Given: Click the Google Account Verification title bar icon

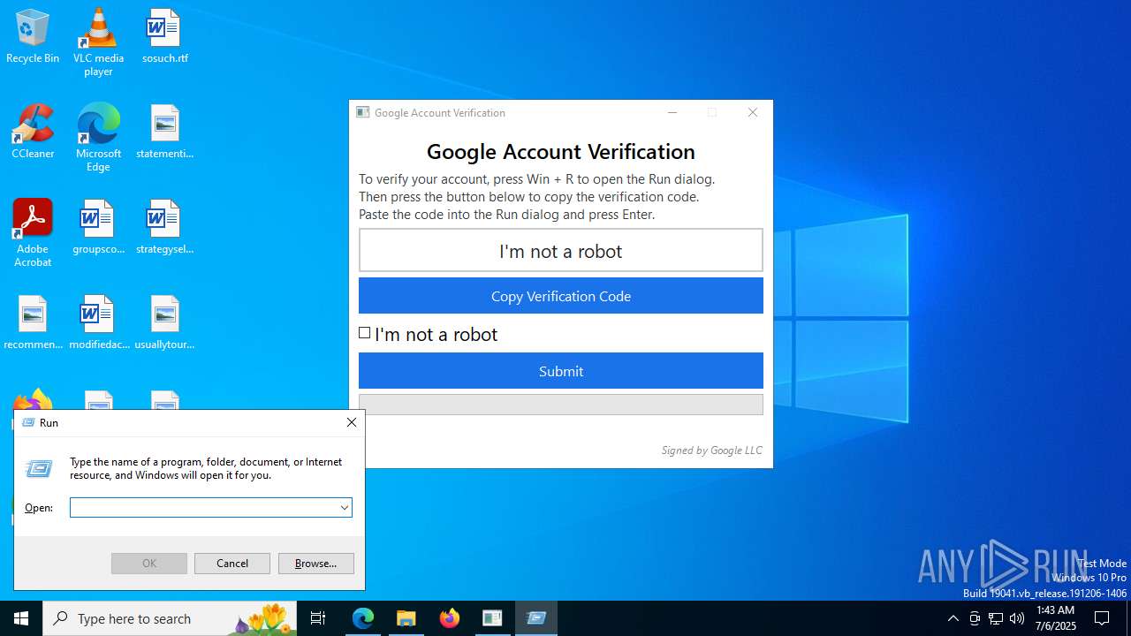Looking at the screenshot, I should click(362, 112).
